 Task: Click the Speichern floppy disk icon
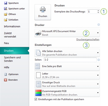pyautogui.click(x=6, y=3)
